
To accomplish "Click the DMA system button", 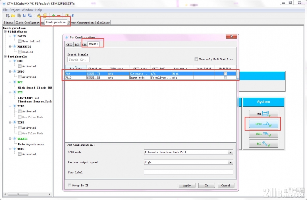I will click(264, 114).
